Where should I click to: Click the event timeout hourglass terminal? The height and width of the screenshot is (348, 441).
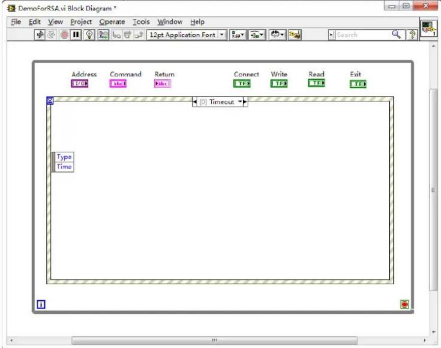[x=50, y=100]
